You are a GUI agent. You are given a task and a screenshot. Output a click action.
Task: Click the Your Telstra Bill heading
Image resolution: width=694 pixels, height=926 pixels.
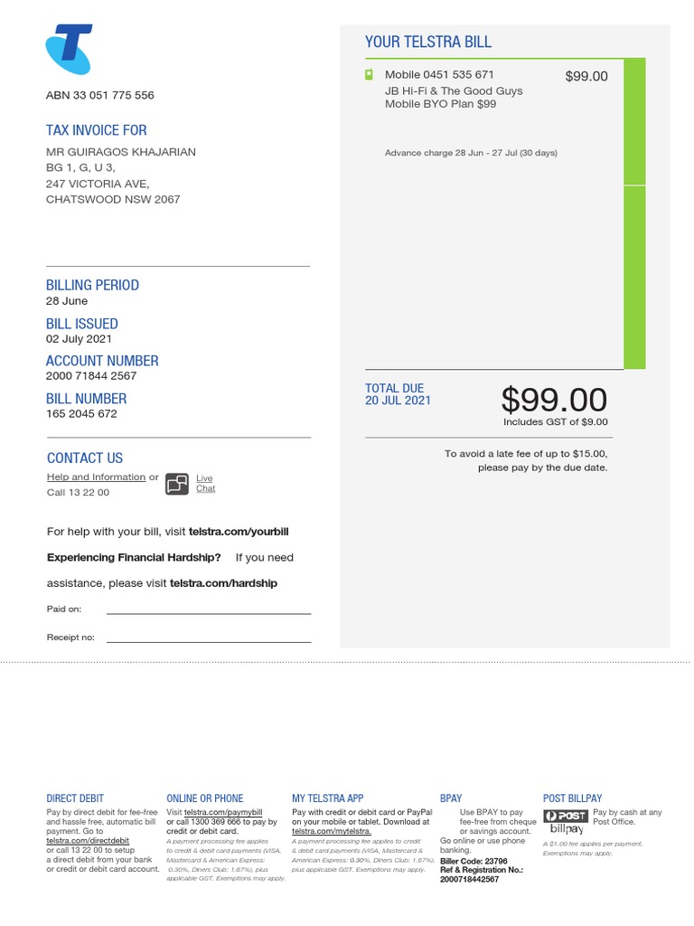pos(428,42)
